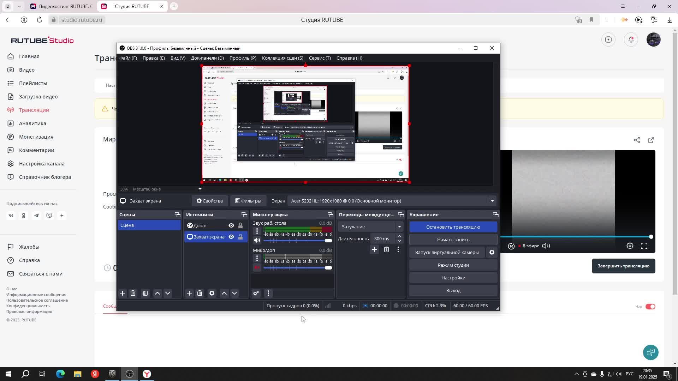Image resolution: width=678 pixels, height=381 pixels.
Task: Open RUTUBE notifications bell
Action: (631, 40)
